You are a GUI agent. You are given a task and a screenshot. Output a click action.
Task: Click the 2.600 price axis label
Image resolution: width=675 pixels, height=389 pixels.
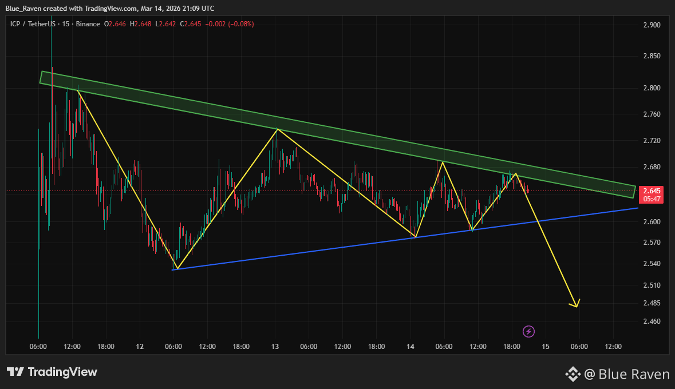652,221
